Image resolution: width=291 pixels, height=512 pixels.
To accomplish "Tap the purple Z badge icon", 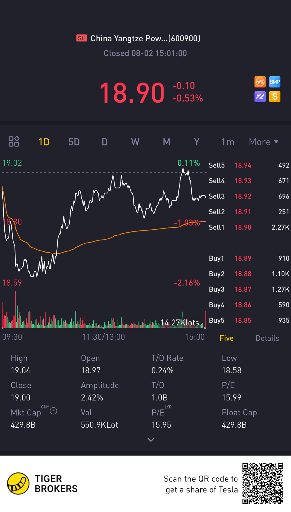I will click(260, 97).
